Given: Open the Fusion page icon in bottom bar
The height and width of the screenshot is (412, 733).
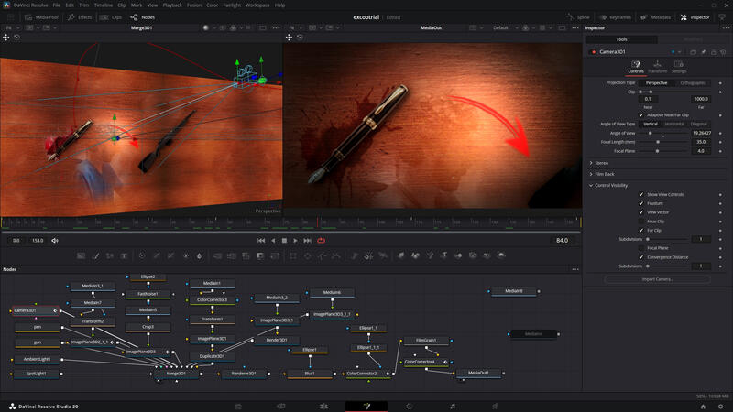Looking at the screenshot, I should click(366, 406).
